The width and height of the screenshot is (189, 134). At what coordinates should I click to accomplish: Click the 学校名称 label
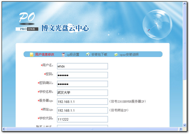[45, 92]
